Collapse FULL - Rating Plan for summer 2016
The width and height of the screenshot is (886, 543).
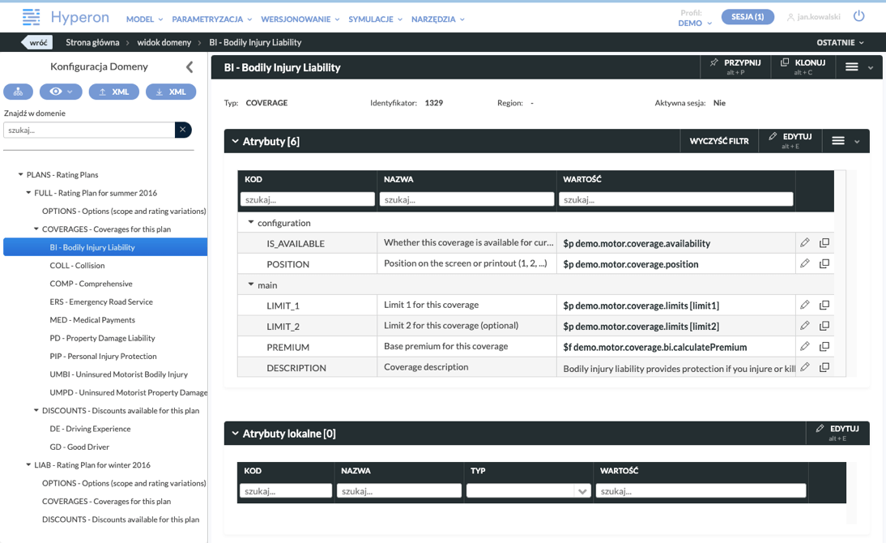coord(28,193)
